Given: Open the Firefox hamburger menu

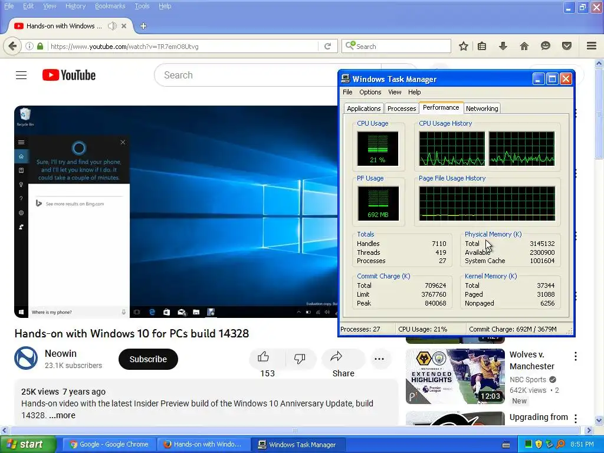Looking at the screenshot, I should point(592,46).
